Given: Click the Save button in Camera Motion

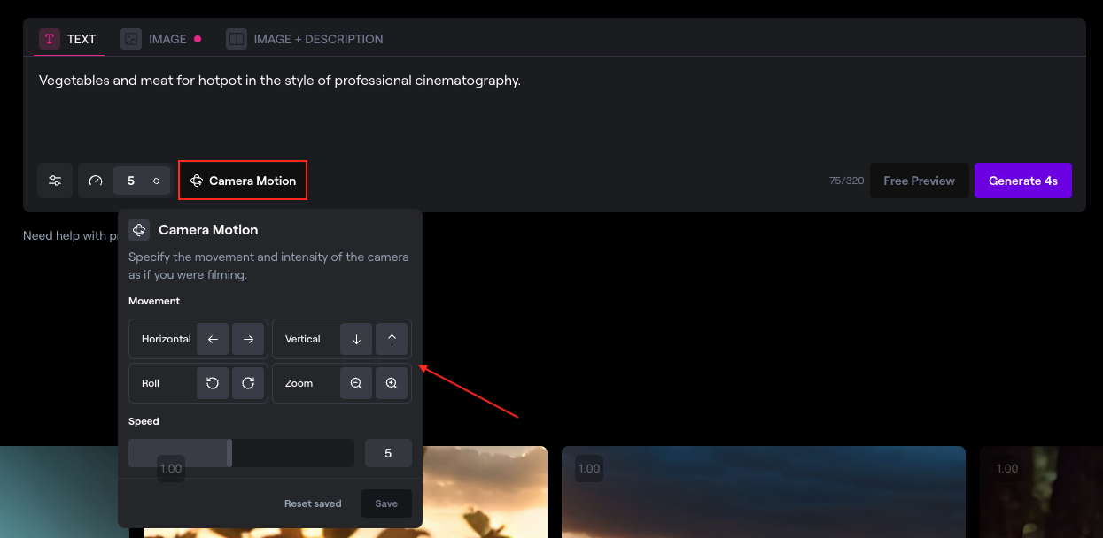Looking at the screenshot, I should click(386, 503).
